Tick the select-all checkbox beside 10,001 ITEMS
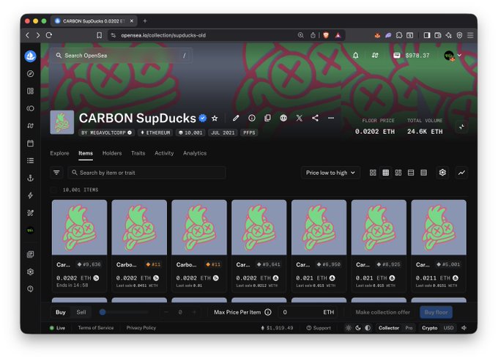Image resolution: width=498 pixels, height=361 pixels. click(x=53, y=190)
